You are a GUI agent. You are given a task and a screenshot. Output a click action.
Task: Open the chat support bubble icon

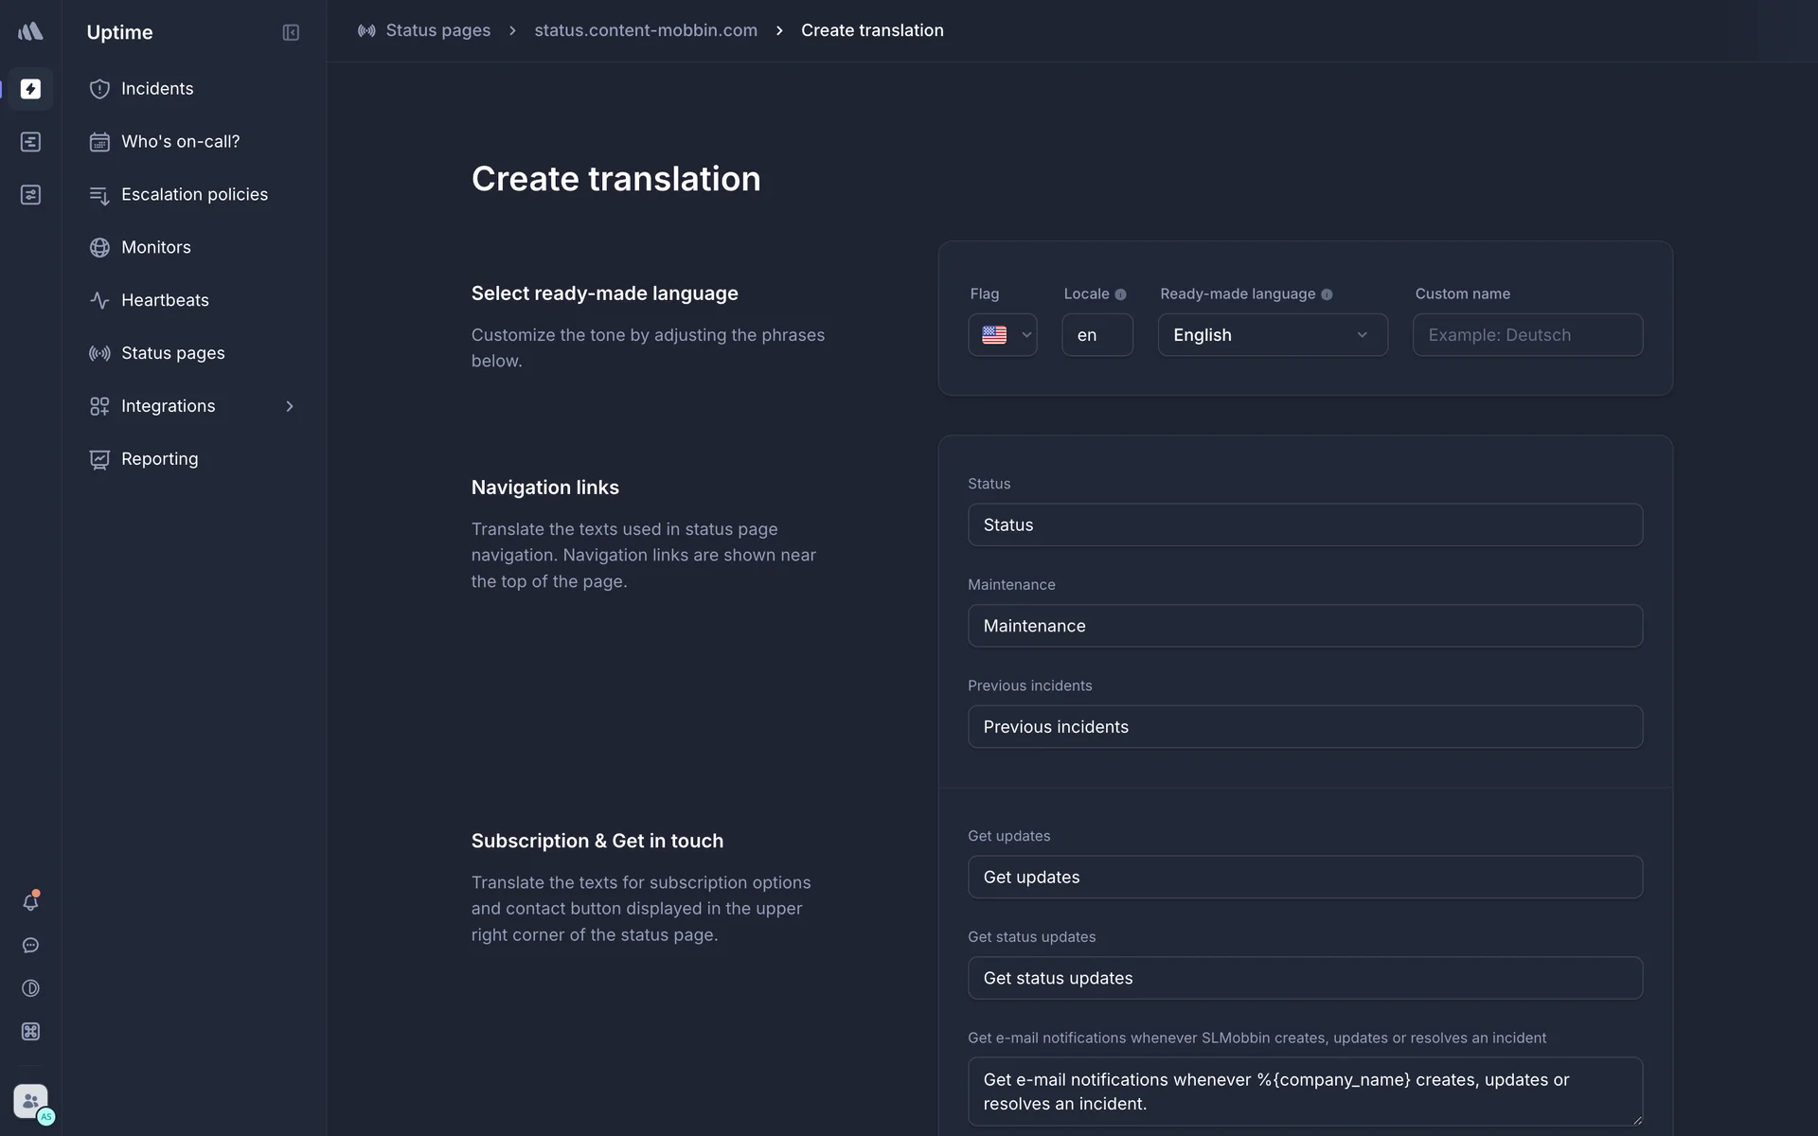(30, 946)
